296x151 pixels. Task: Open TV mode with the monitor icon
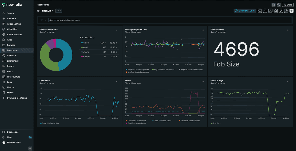(x=260, y=11)
